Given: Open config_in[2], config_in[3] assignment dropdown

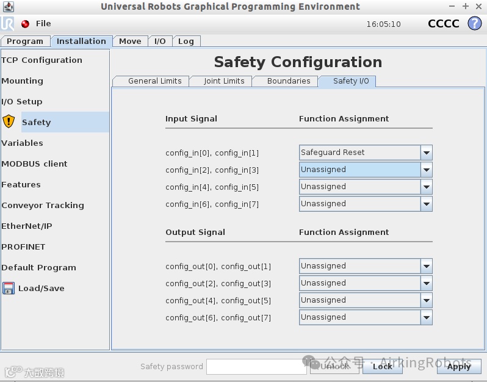Looking at the screenshot, I should 427,170.
